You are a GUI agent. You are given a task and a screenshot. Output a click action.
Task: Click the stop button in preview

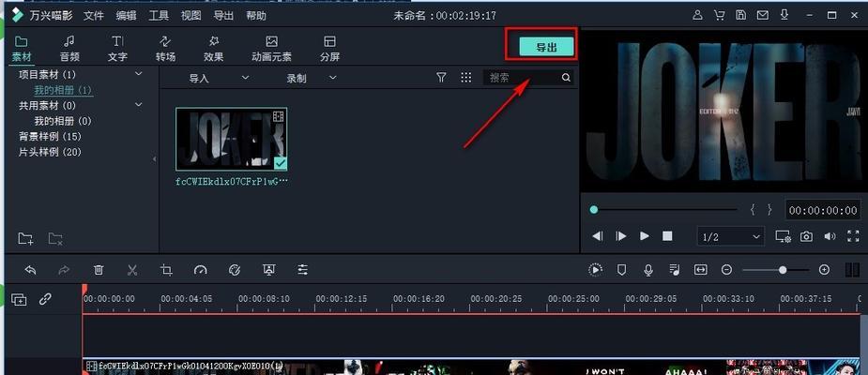tap(667, 236)
